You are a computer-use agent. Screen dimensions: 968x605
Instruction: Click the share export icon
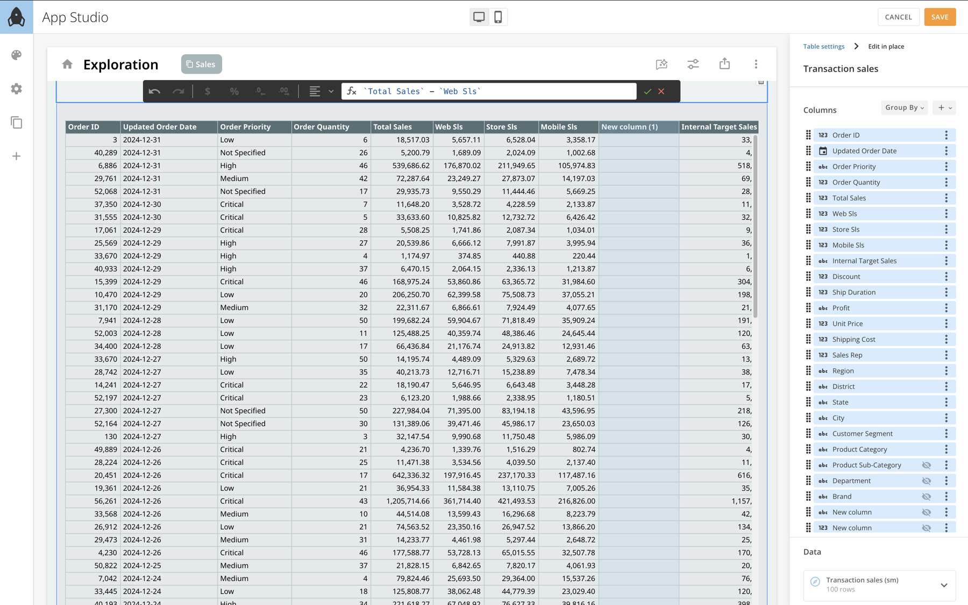pyautogui.click(x=724, y=64)
